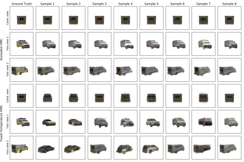
Task: Open Annealed HMC Test view 2 Sample 1 image
Action: point(47,70)
